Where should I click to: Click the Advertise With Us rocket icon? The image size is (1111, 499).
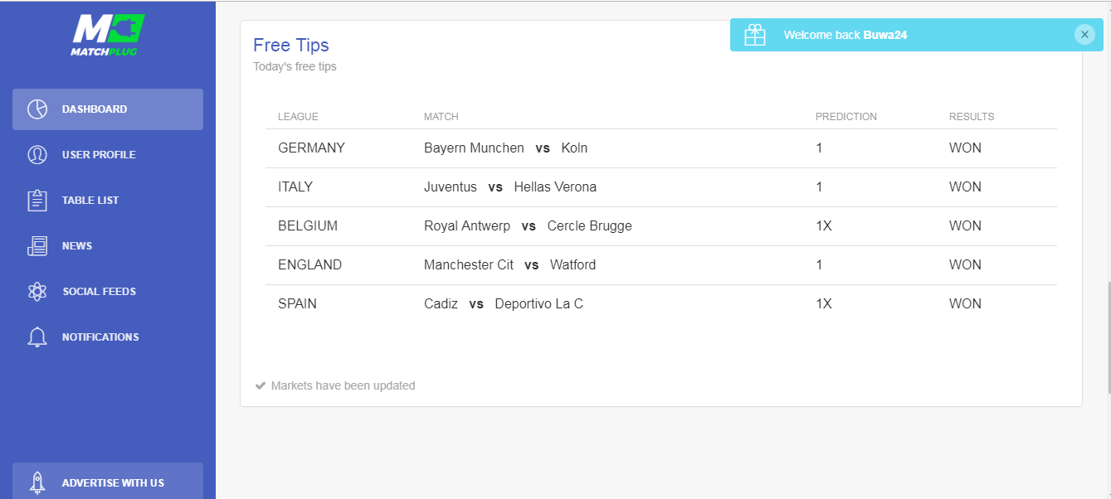pyautogui.click(x=37, y=483)
